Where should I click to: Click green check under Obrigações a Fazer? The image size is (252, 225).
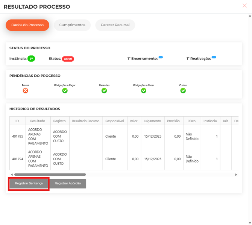click(x=143, y=91)
